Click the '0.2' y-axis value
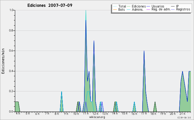This screenshot has width=194, height=120. 11,91
